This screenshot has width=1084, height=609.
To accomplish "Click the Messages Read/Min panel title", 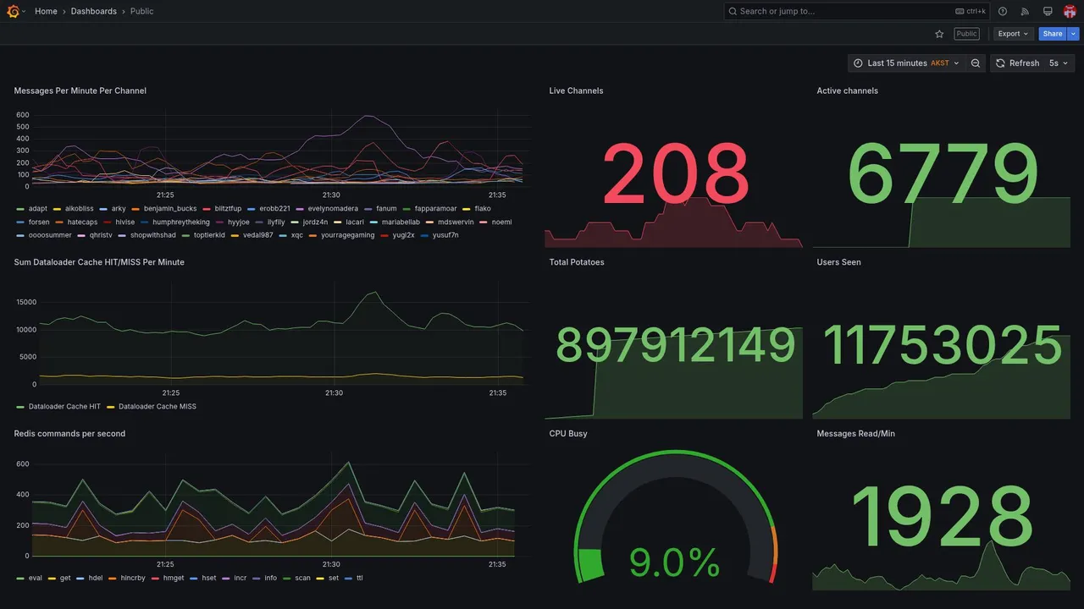I will pyautogui.click(x=855, y=434).
